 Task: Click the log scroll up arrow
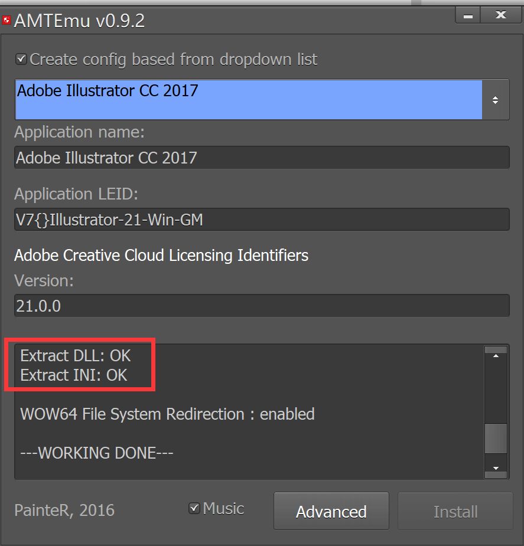496,356
